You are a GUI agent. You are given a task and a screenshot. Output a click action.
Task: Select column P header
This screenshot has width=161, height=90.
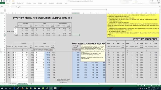pyautogui.click(x=76, y=13)
